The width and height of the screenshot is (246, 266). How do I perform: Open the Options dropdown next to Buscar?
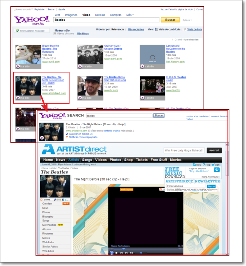[187, 20]
